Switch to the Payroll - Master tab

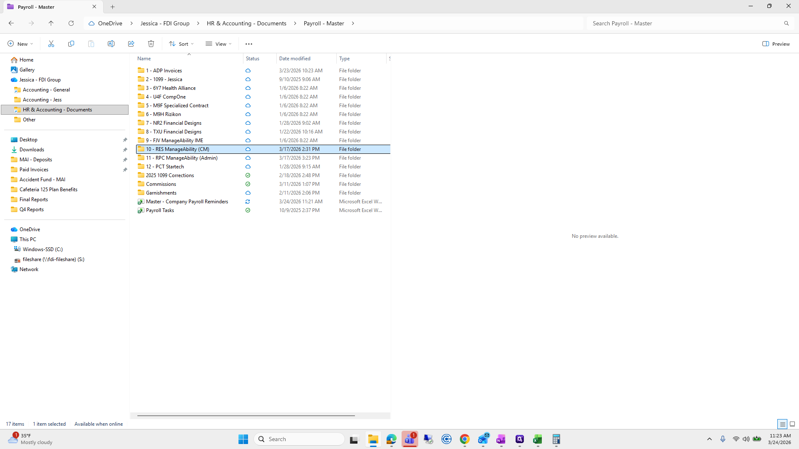pos(46,7)
